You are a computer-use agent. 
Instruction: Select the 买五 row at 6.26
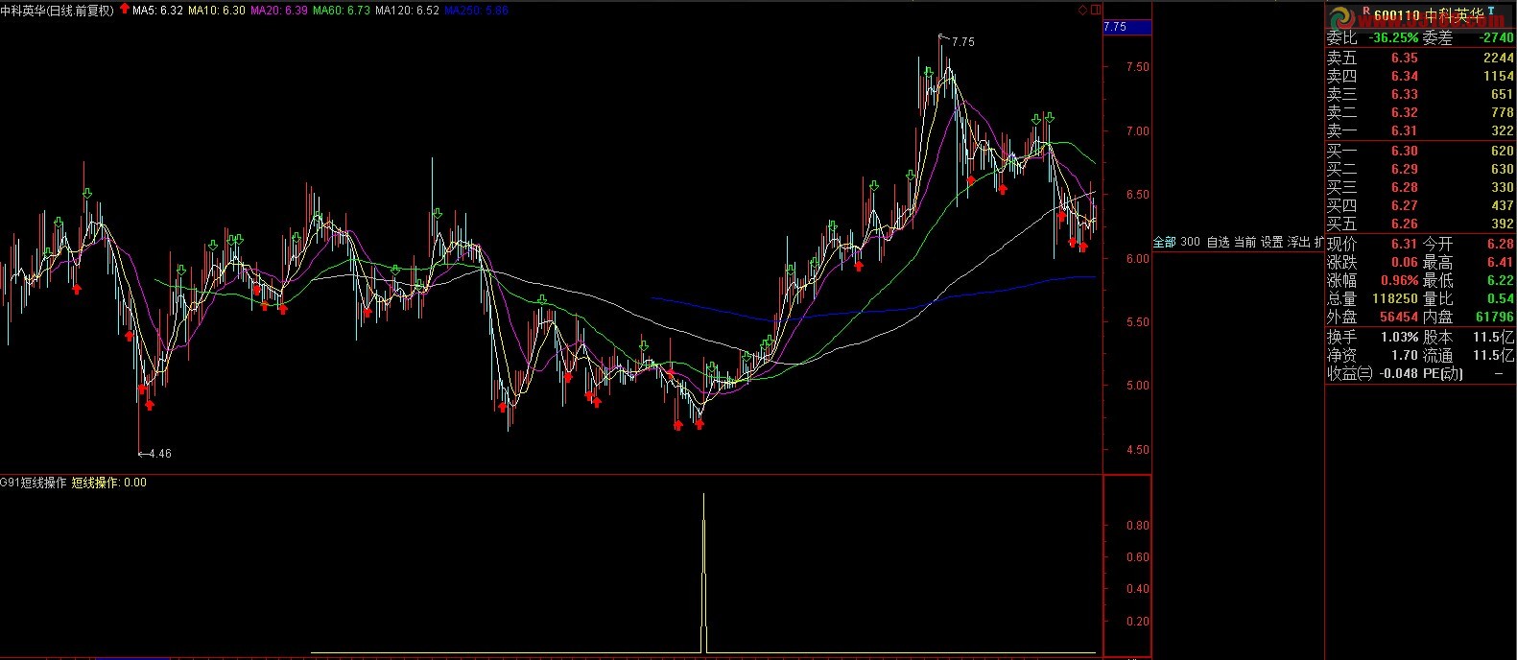[x=1420, y=224]
